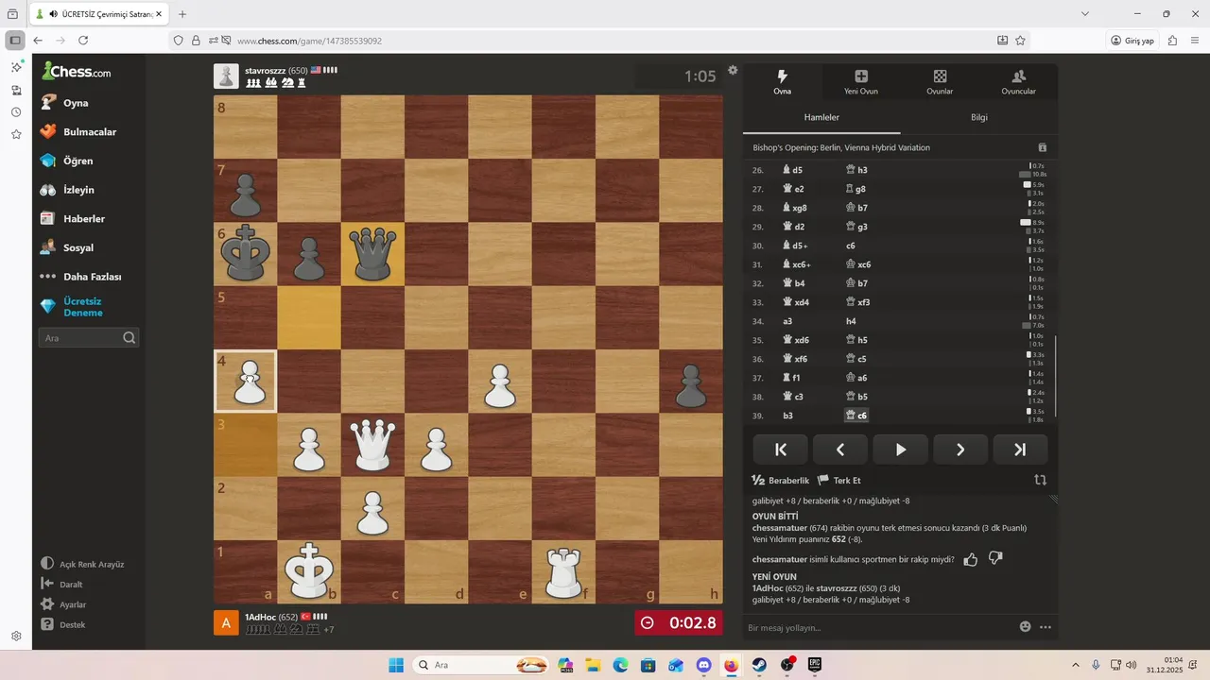This screenshot has height=680, width=1210.
Task: Switch to the Oyunlar tab
Action: (940, 82)
